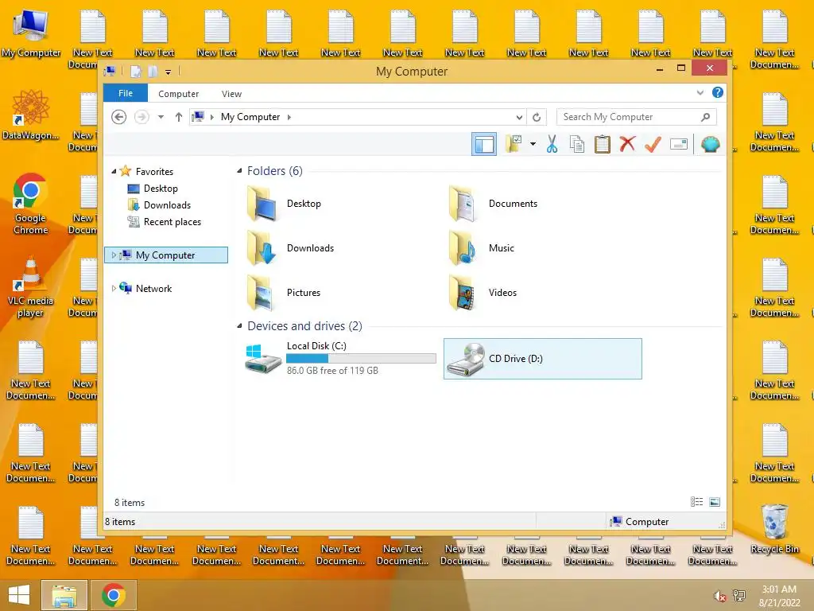814x611 pixels.
Task: Click My Computer in address bar path
Action: pyautogui.click(x=250, y=117)
